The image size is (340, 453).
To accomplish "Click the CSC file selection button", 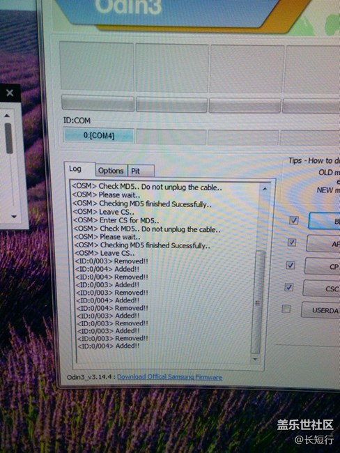I will pyautogui.click(x=321, y=289).
